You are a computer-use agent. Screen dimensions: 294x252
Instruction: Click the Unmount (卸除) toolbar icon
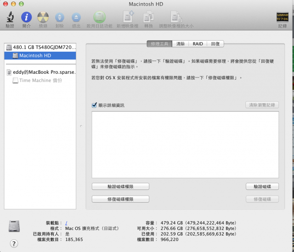click(x=60, y=17)
